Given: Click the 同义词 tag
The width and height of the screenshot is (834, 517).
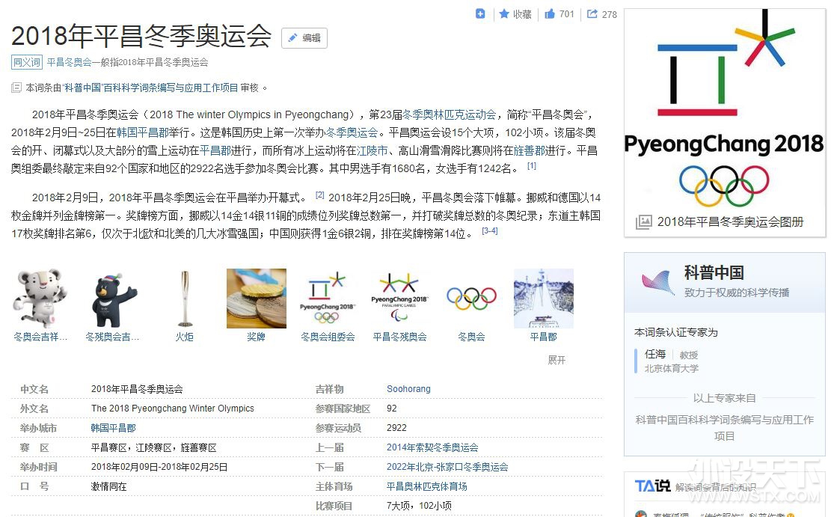Looking at the screenshot, I should [x=27, y=62].
